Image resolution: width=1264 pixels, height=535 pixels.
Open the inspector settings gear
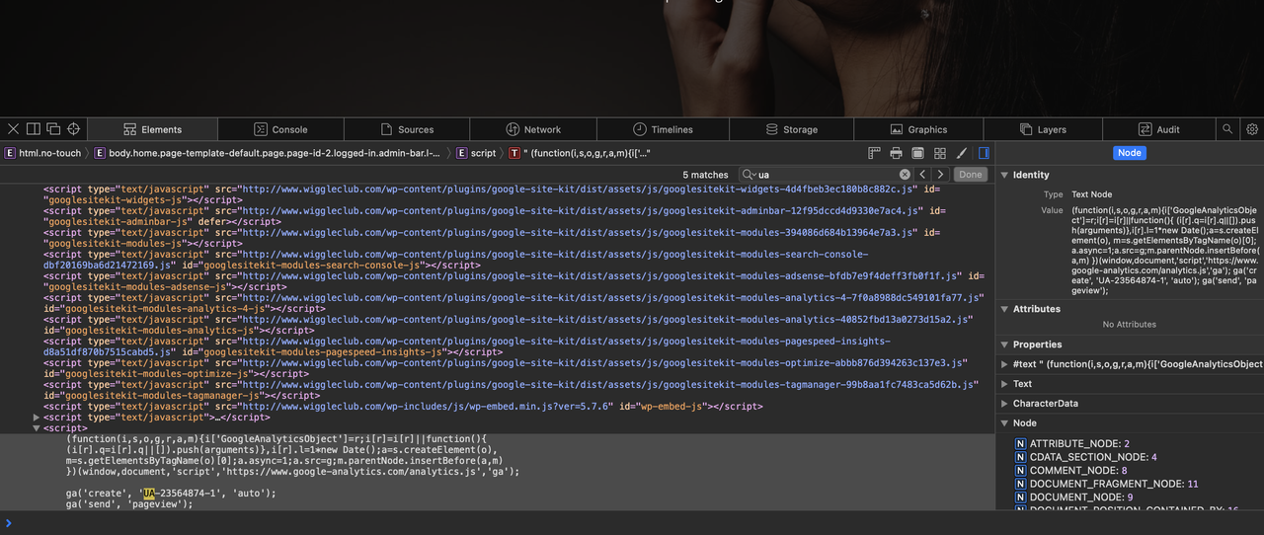click(x=1252, y=129)
